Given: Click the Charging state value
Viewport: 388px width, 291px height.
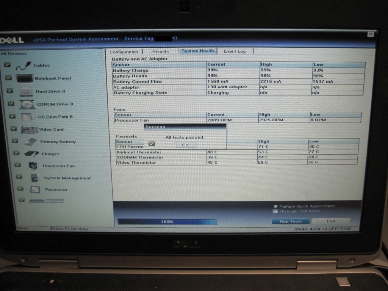Looking at the screenshot, I should pos(218,92).
